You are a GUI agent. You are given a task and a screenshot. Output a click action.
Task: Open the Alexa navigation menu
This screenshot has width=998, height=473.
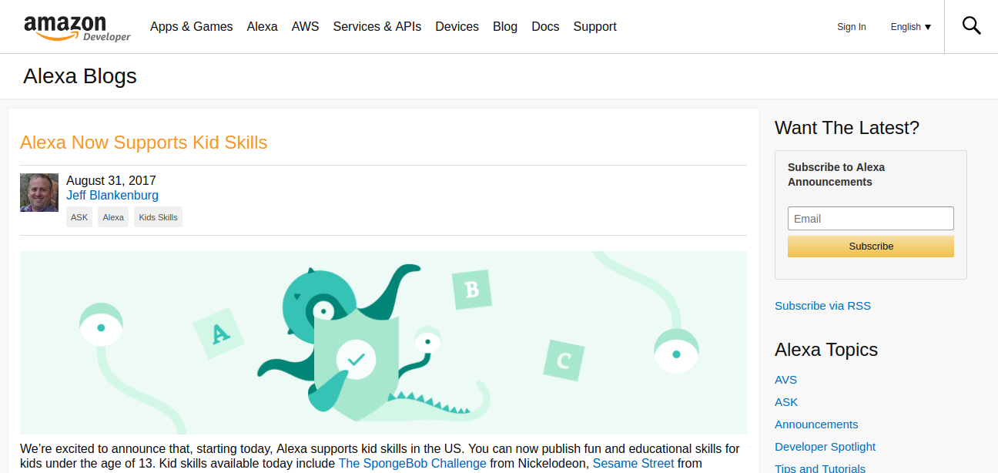[x=262, y=26]
